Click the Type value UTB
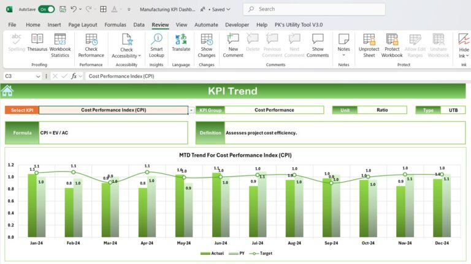 453,110
